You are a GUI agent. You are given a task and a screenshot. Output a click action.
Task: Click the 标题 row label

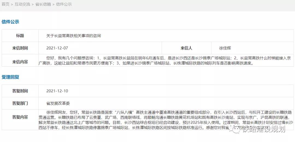point(20,36)
